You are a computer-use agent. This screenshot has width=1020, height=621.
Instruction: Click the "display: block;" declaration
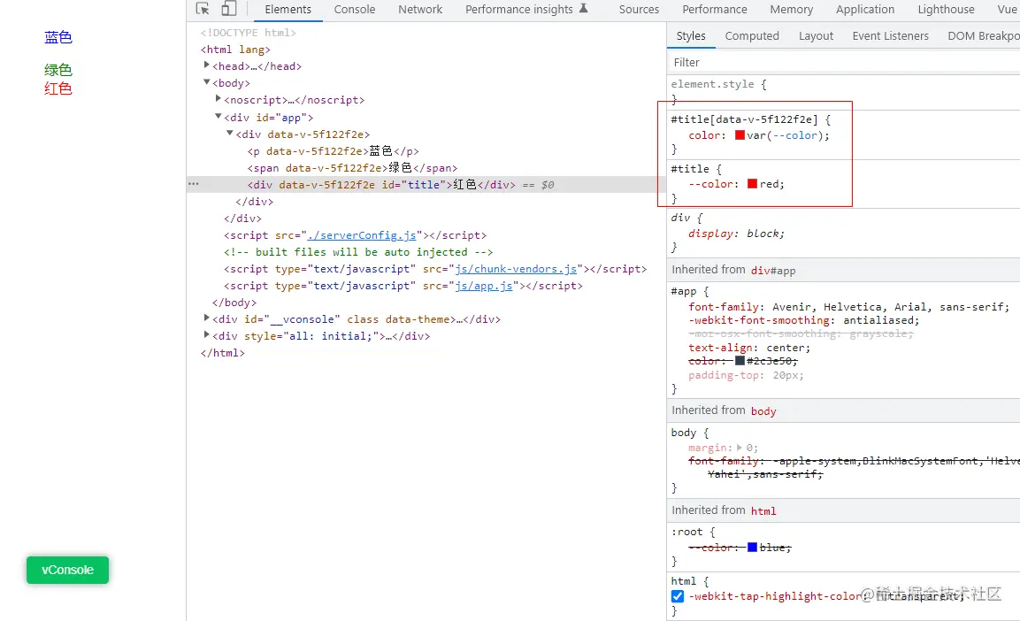pyautogui.click(x=736, y=234)
